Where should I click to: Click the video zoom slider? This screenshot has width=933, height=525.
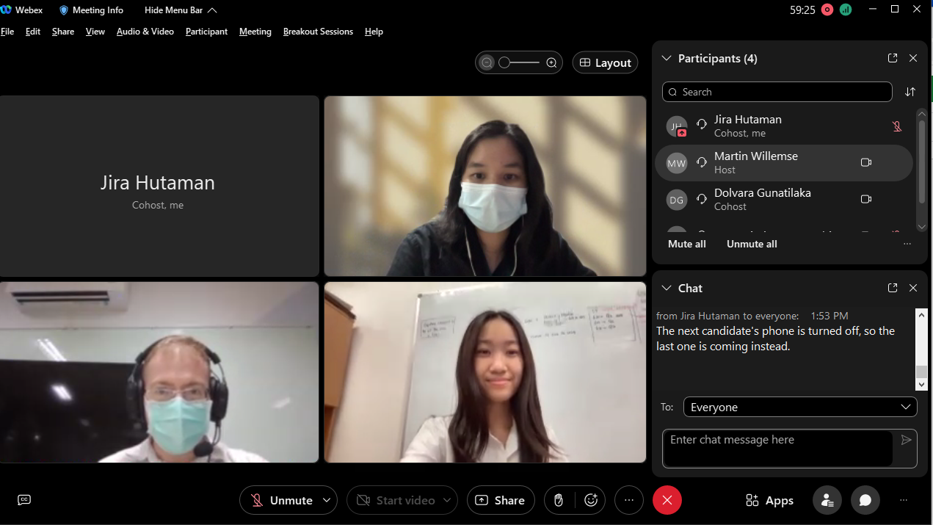pyautogui.click(x=519, y=63)
